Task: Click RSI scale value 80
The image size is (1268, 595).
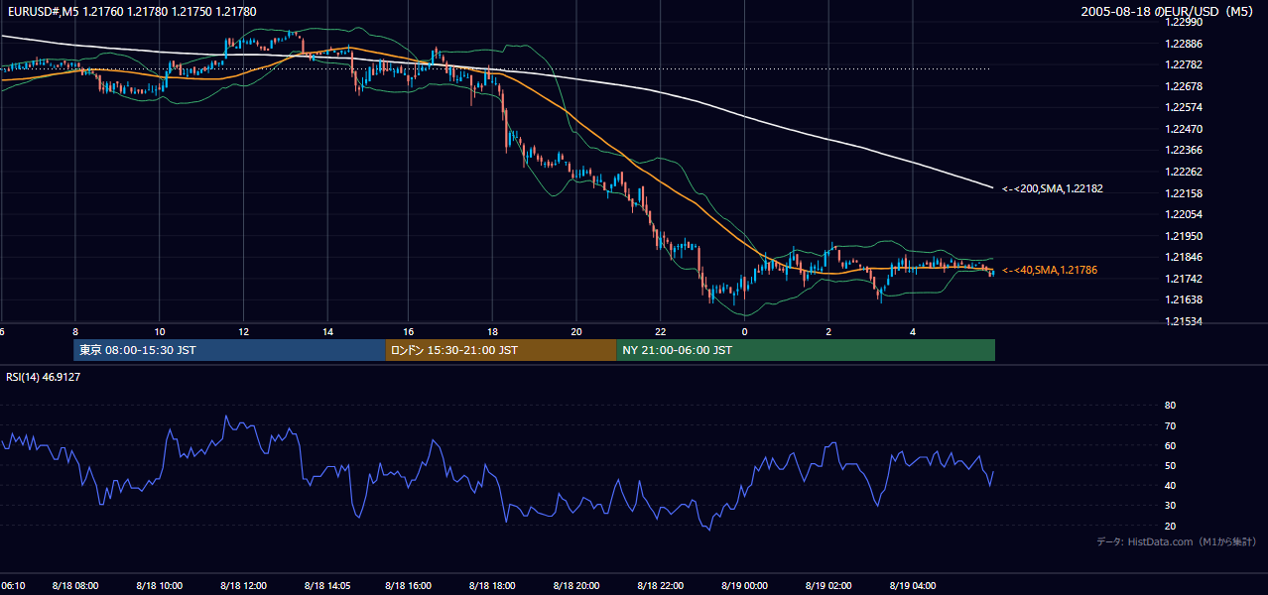Action: [x=1170, y=406]
